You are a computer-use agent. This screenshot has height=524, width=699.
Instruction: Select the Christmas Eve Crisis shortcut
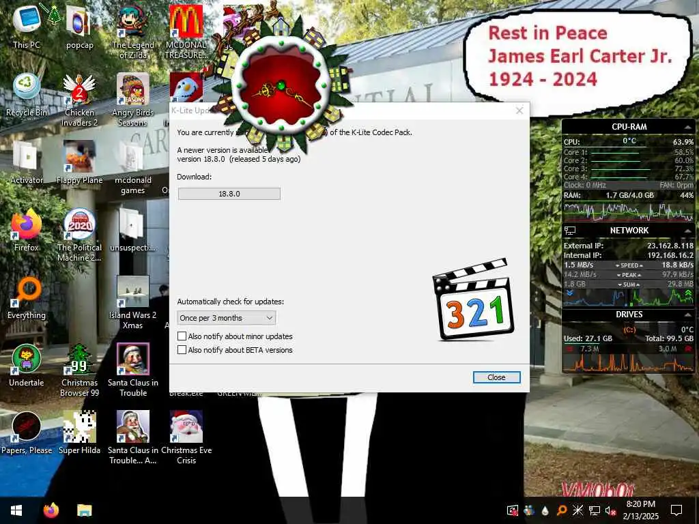pyautogui.click(x=186, y=439)
